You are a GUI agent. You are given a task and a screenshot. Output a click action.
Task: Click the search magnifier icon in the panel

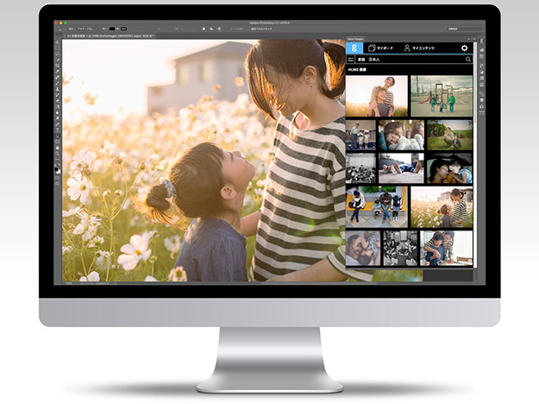pyautogui.click(x=468, y=60)
